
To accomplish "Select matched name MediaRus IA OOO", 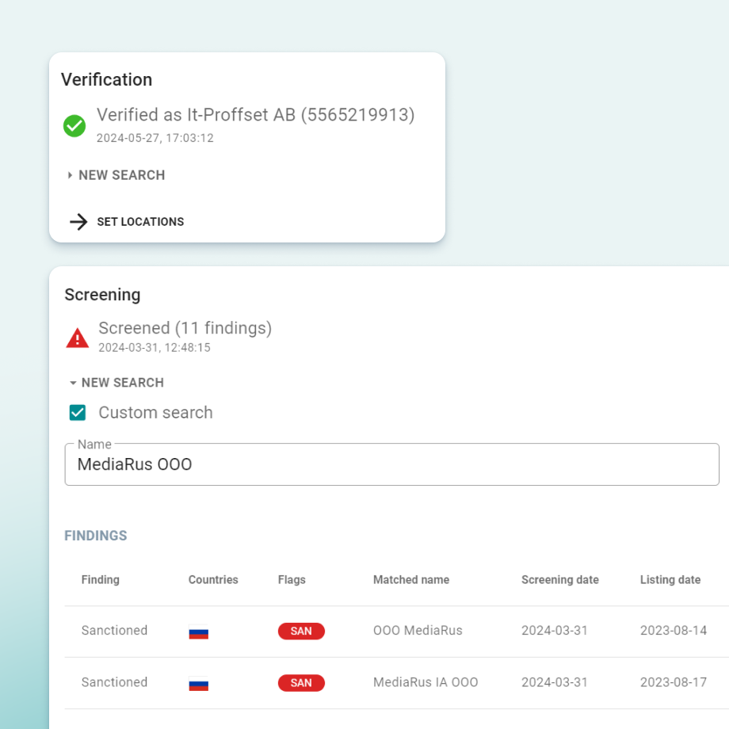I will pos(426,682).
